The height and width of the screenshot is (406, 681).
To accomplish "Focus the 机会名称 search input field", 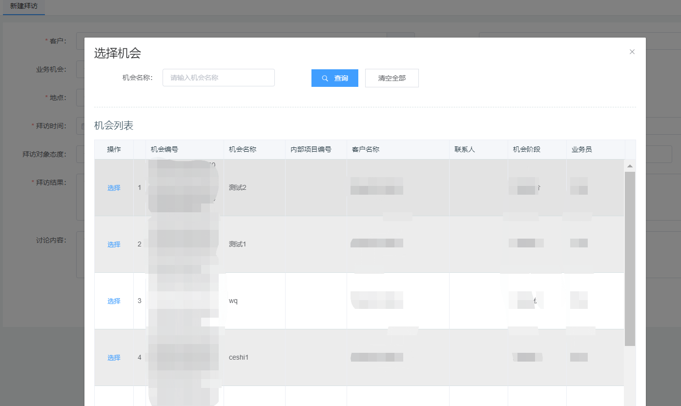I will point(218,78).
